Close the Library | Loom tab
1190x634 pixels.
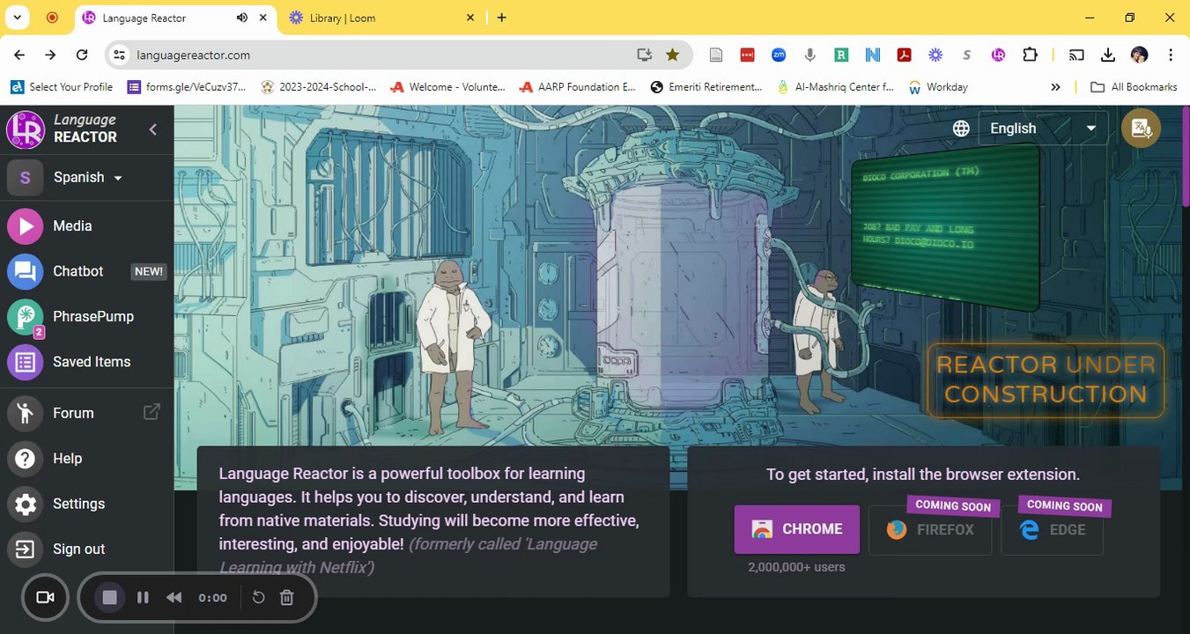(x=470, y=18)
